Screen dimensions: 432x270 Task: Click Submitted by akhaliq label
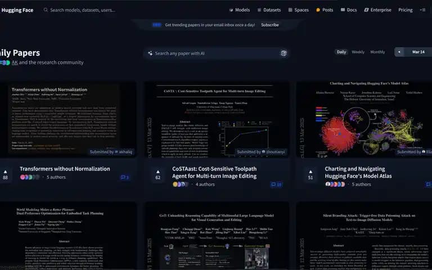coord(111,152)
